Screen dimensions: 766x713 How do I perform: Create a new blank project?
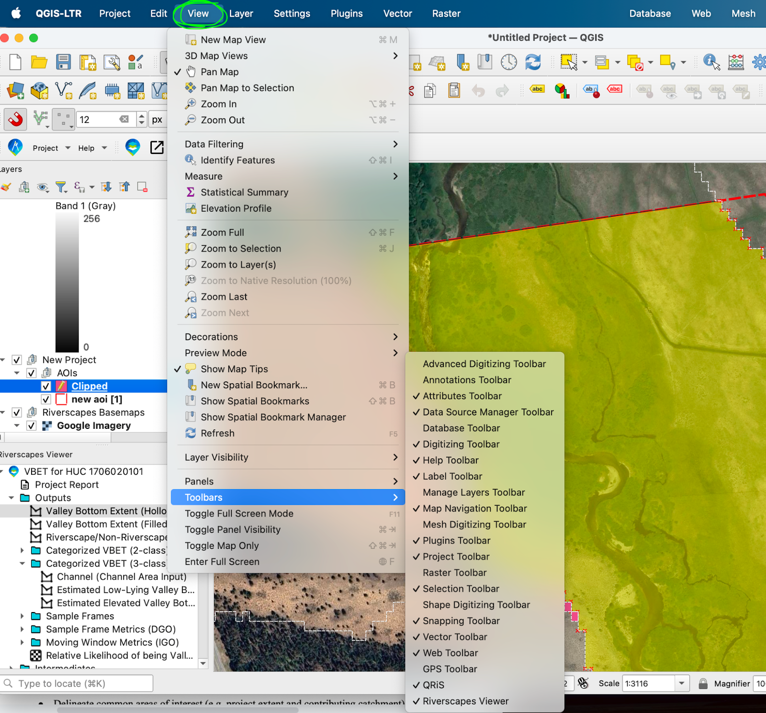pos(15,62)
